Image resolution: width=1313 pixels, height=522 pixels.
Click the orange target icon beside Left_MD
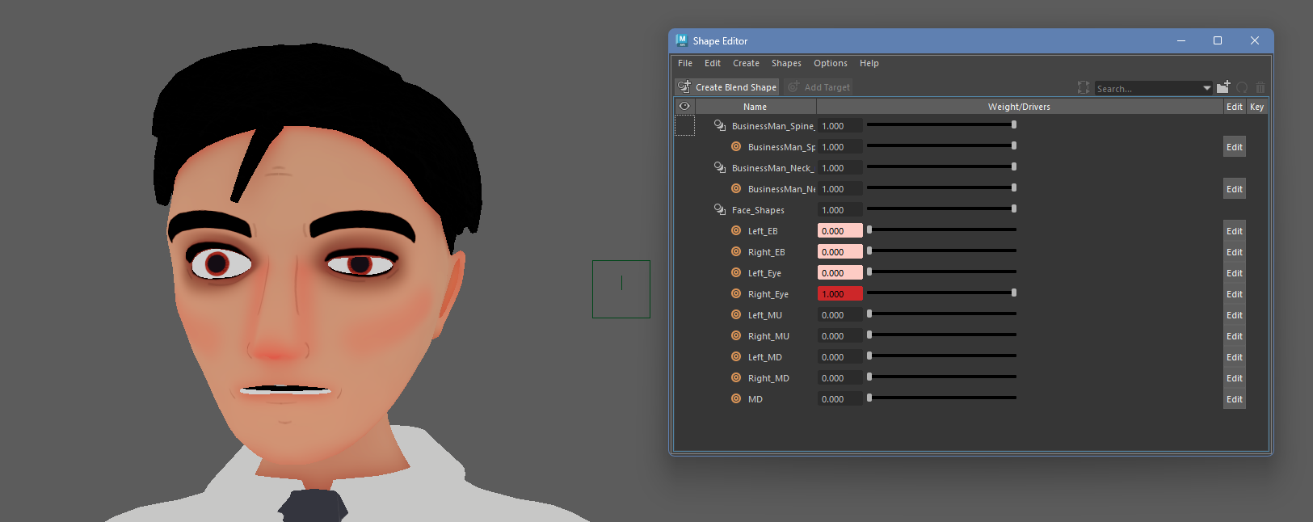[x=736, y=356]
